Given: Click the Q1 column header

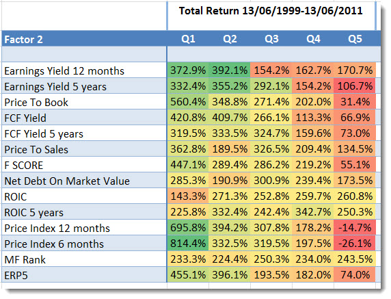Looking at the screenshot, I should pyautogui.click(x=188, y=39).
